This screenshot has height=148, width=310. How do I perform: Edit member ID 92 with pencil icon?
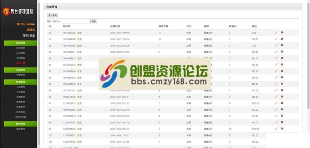tap(276, 84)
